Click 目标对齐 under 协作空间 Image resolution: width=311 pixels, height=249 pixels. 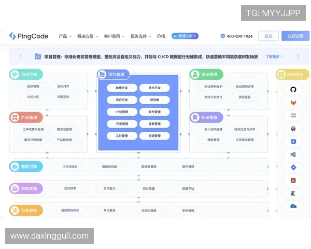coord(63,87)
